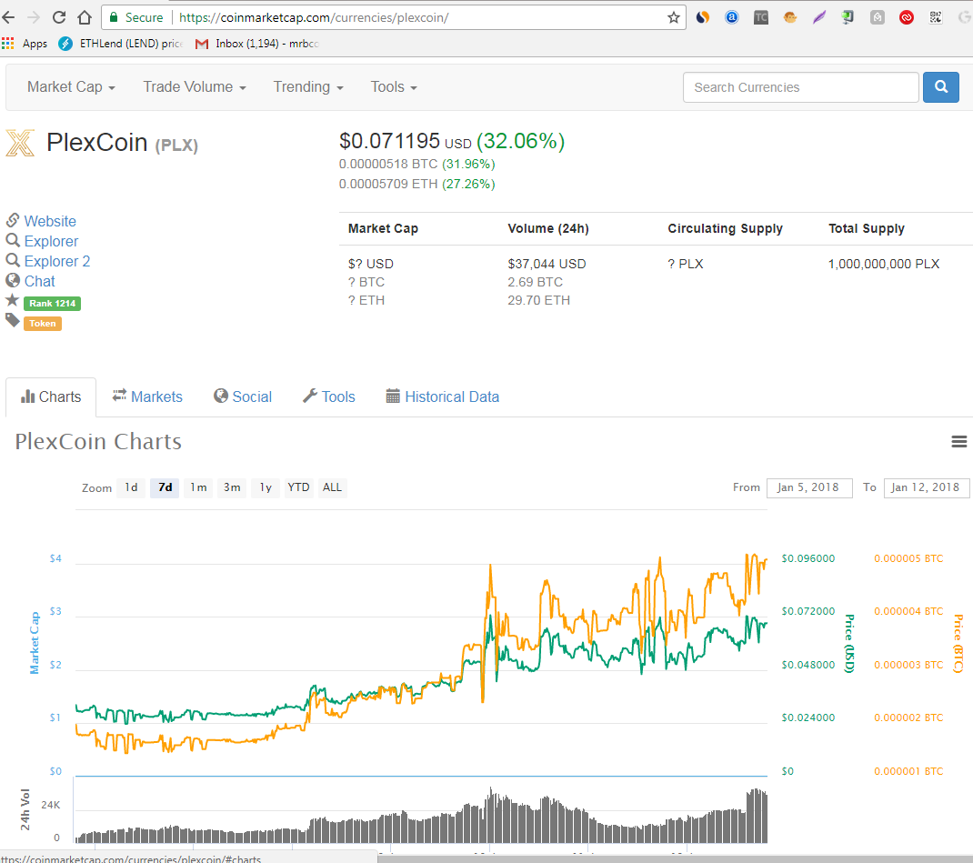This screenshot has width=973, height=863.
Task: Open the green monitor extension icon
Action: tap(848, 17)
